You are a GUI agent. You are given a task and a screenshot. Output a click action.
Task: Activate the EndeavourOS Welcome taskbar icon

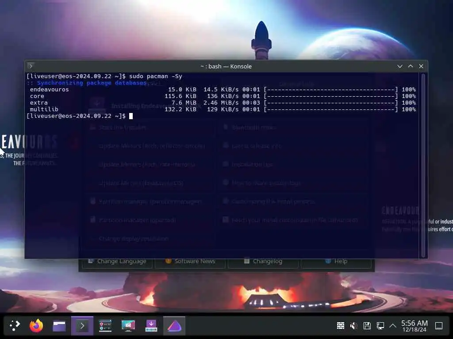tap(174, 326)
